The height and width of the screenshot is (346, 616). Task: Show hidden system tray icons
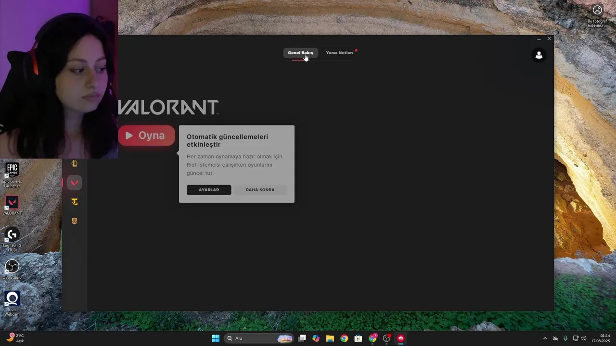[545, 338]
